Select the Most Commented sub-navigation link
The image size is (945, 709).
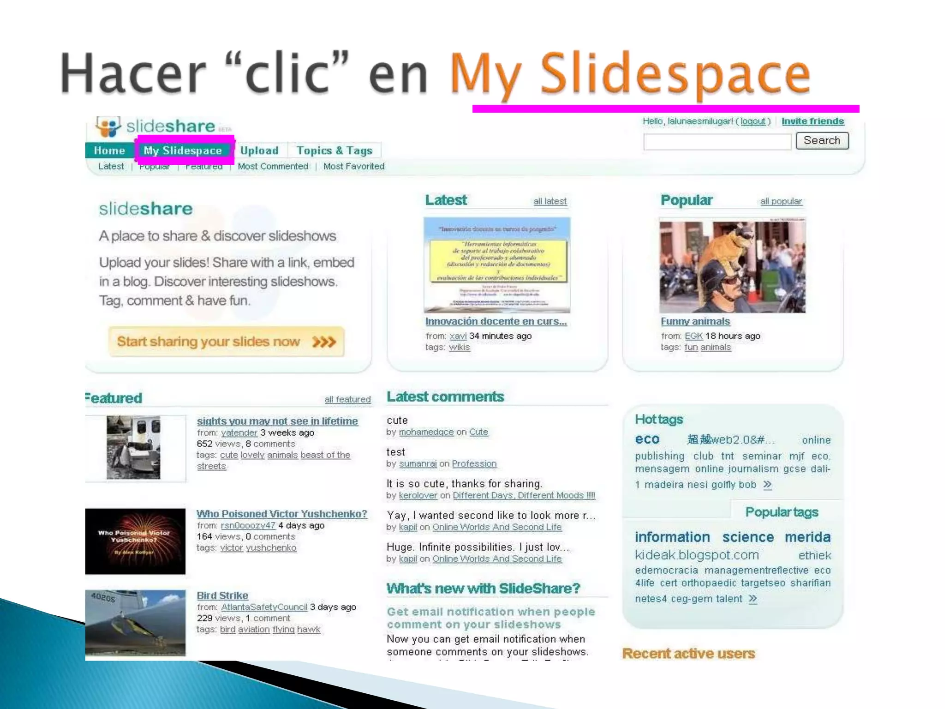(273, 166)
